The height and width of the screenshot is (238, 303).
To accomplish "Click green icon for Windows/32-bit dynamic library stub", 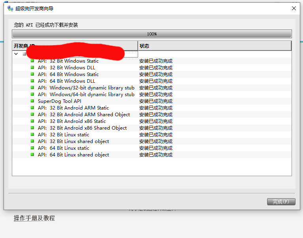I will coord(32,87).
